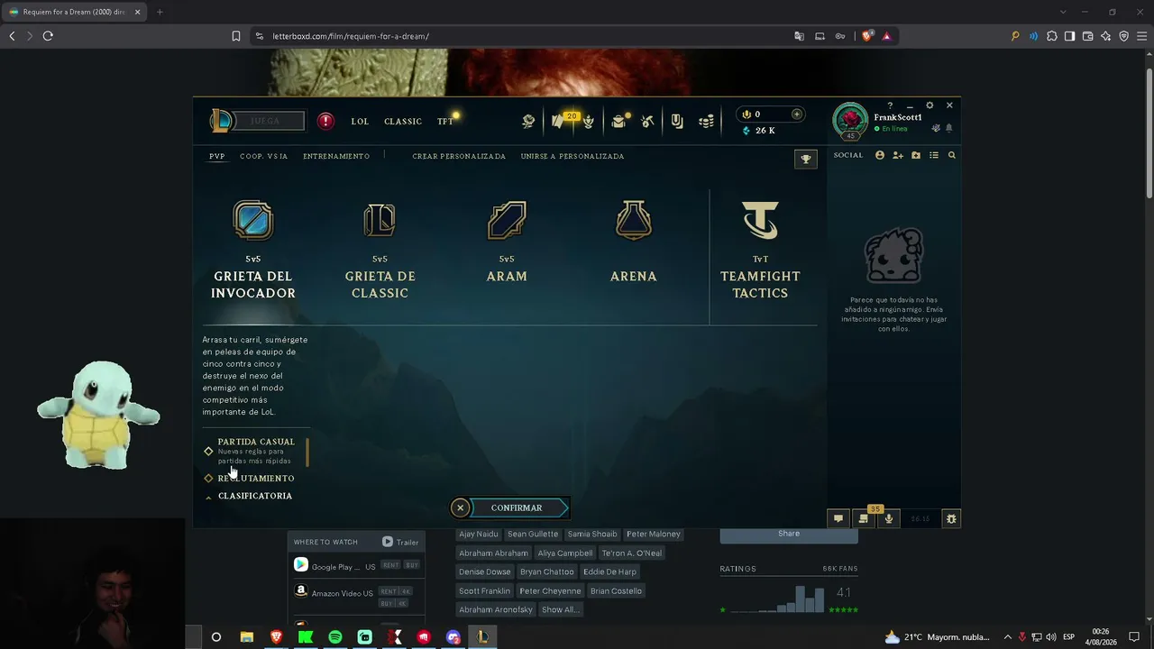Open the League client help question mark
This screenshot has width=1154, height=649.
(890, 105)
